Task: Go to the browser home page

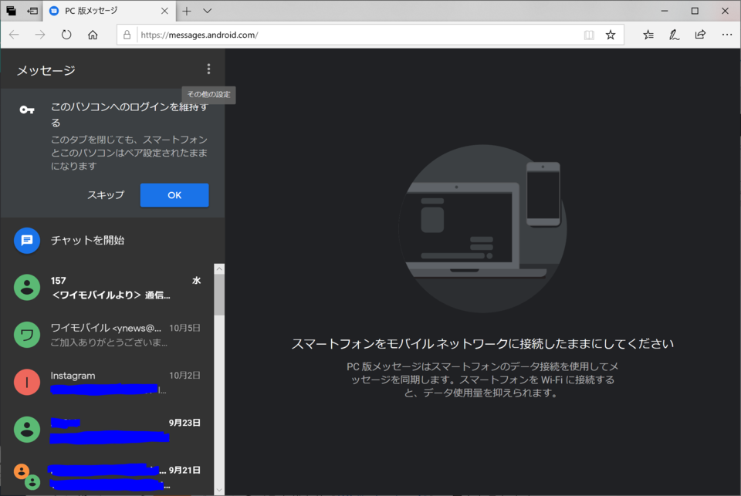Action: point(93,35)
